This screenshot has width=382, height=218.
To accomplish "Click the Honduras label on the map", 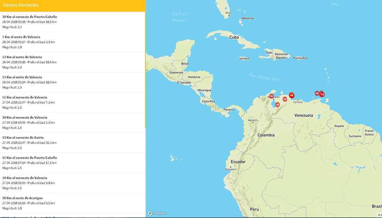I will tap(194, 77).
